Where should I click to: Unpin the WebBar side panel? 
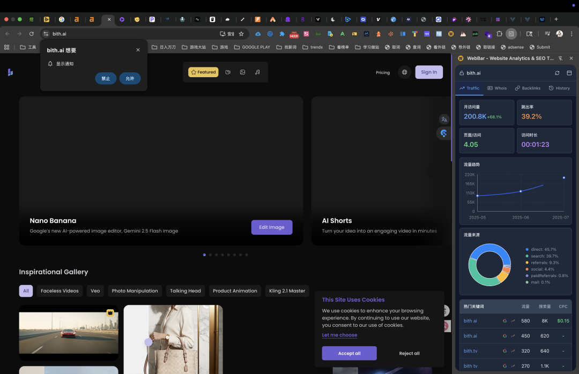pos(561,58)
